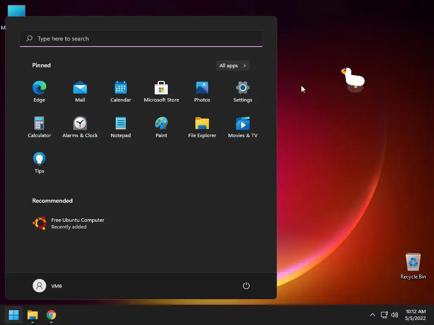The height and width of the screenshot is (325, 434).
Task: Launch Google Chrome from the taskbar
Action: click(x=51, y=315)
